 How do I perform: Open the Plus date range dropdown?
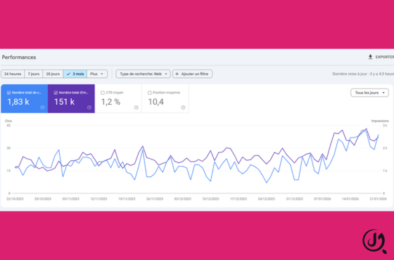click(97, 74)
